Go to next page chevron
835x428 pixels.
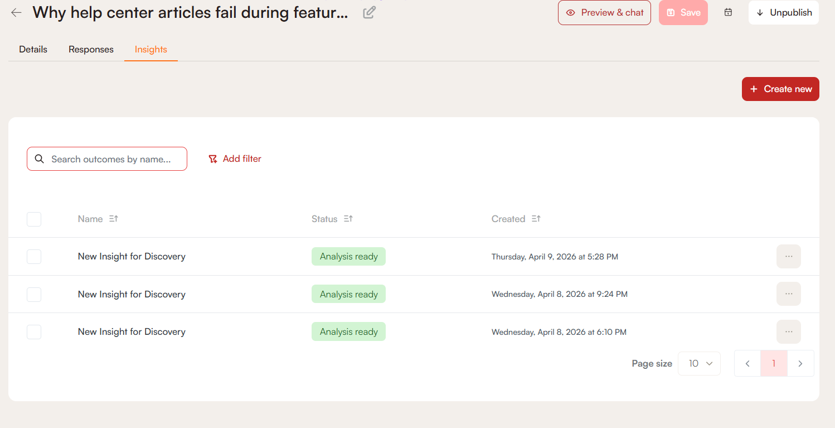click(800, 363)
